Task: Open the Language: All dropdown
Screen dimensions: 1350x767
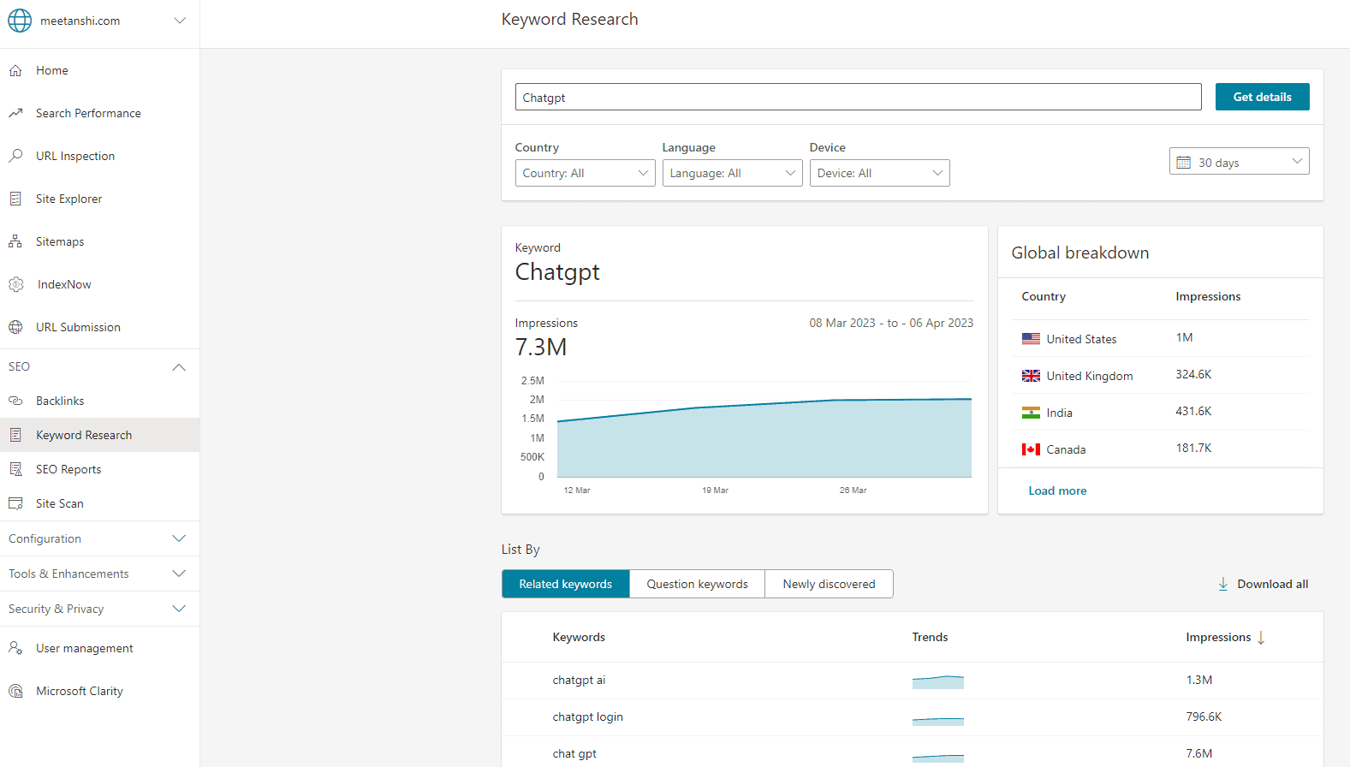Action: (x=732, y=173)
